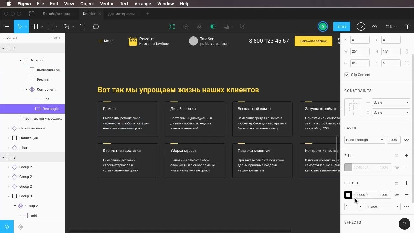Screen dimensions: 414x233
Task: Open the horizontal constraint Scale dropdown
Action: (391, 102)
